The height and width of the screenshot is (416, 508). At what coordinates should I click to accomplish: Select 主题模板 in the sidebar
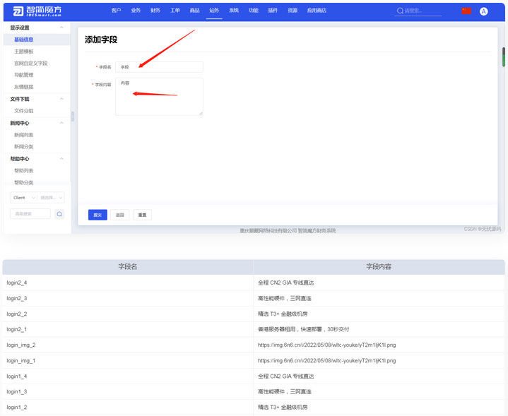click(24, 52)
